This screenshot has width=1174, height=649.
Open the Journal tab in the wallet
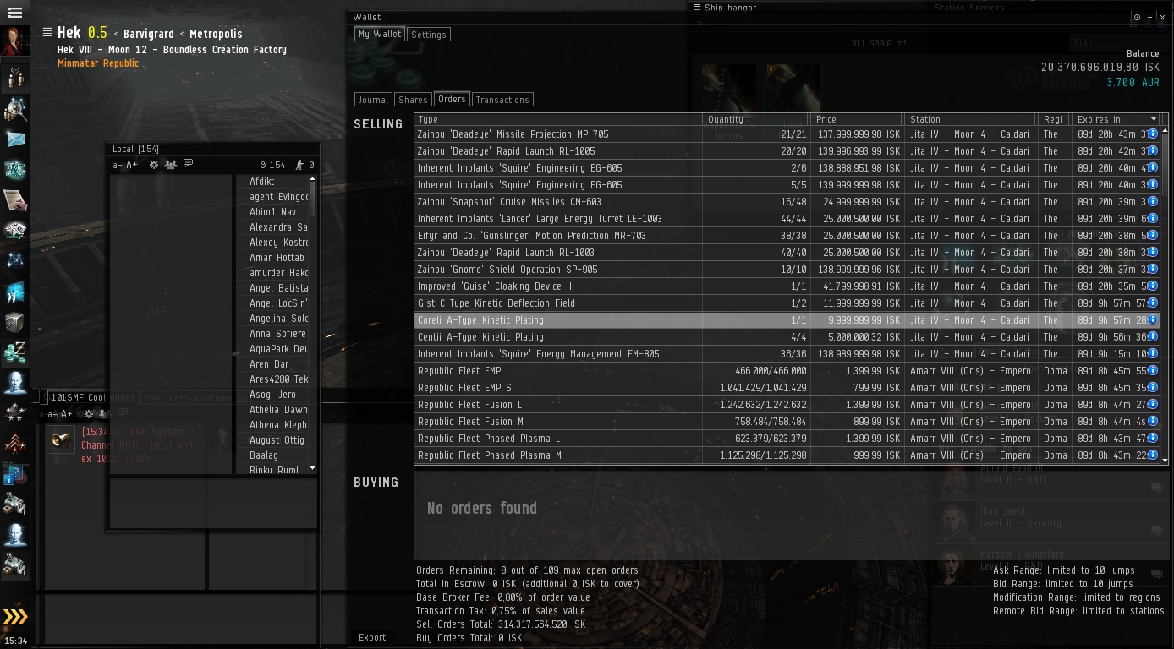[x=373, y=100]
